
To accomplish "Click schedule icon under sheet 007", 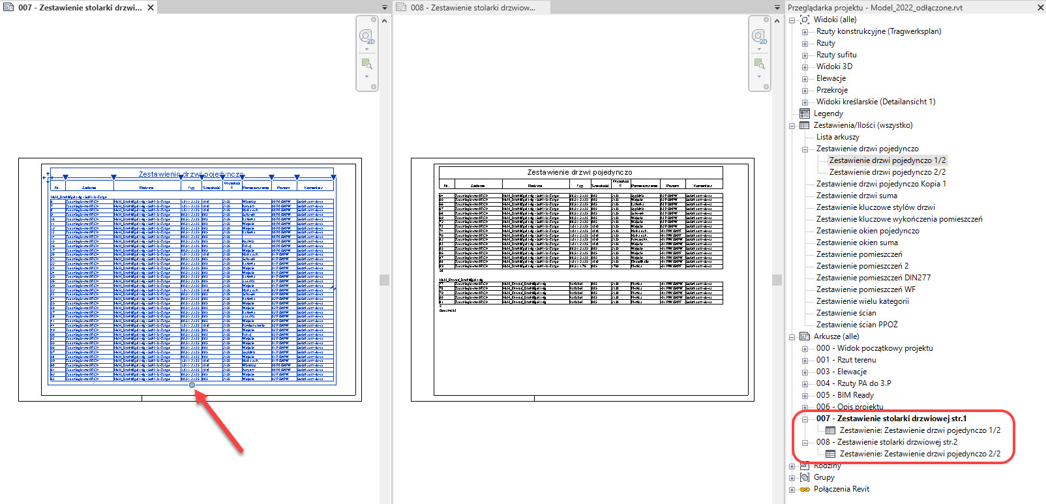I will [830, 430].
